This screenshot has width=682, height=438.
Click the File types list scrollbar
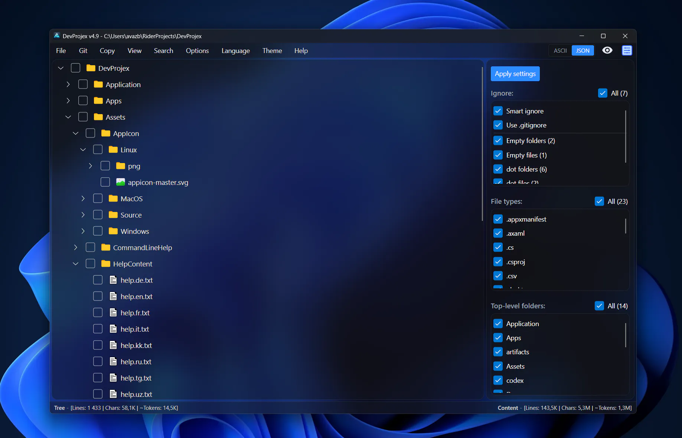pyautogui.click(x=626, y=226)
